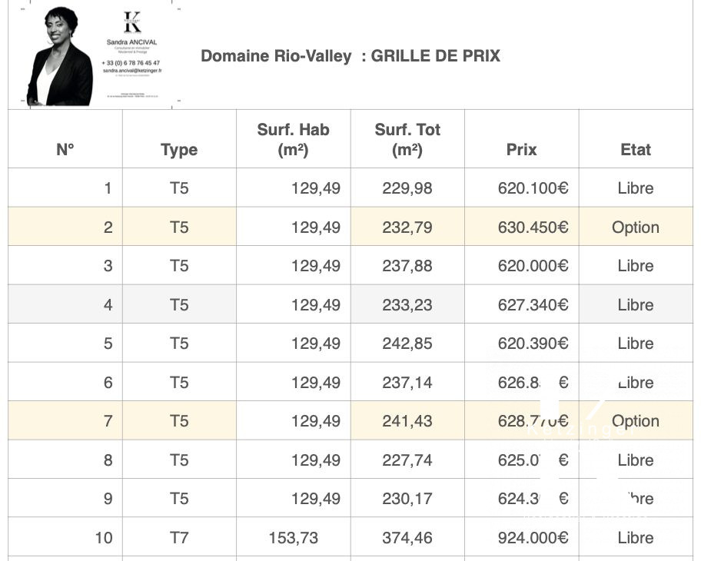Image resolution: width=701 pixels, height=561 pixels.
Task: Click the Option status in row 7
Action: (x=636, y=421)
